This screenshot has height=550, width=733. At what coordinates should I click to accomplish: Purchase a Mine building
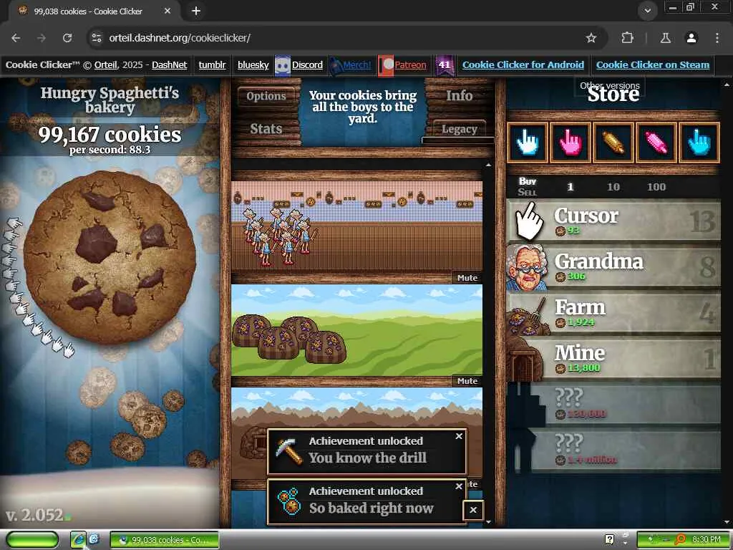point(613,359)
